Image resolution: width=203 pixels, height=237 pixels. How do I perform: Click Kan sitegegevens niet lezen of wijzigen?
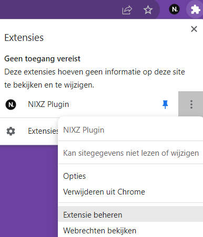coord(131,153)
